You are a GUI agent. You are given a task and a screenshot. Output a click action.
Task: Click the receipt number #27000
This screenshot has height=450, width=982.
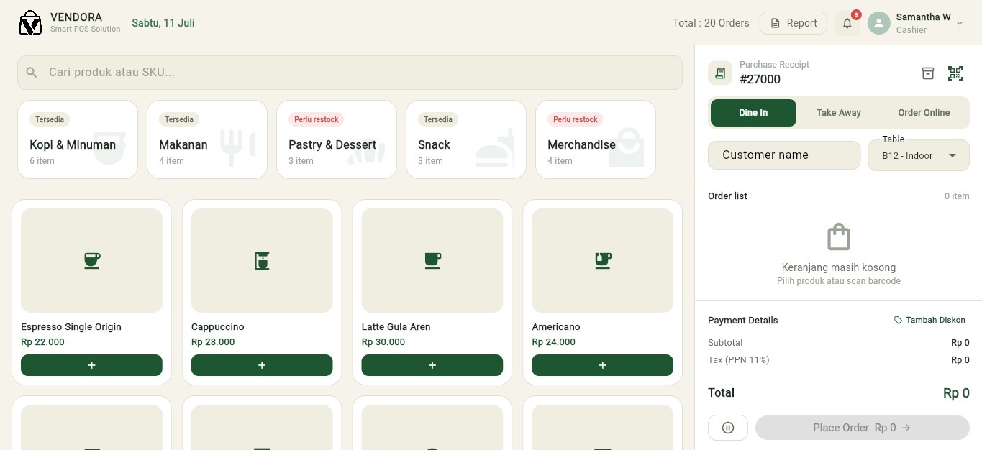point(760,80)
